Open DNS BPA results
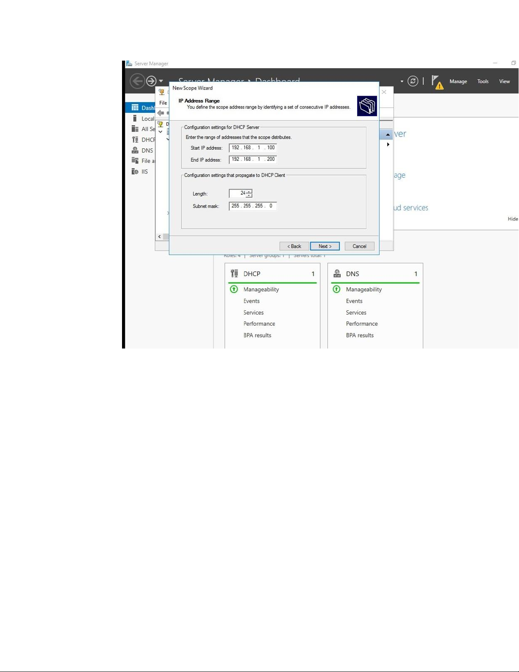519x672 pixels. tap(360, 335)
